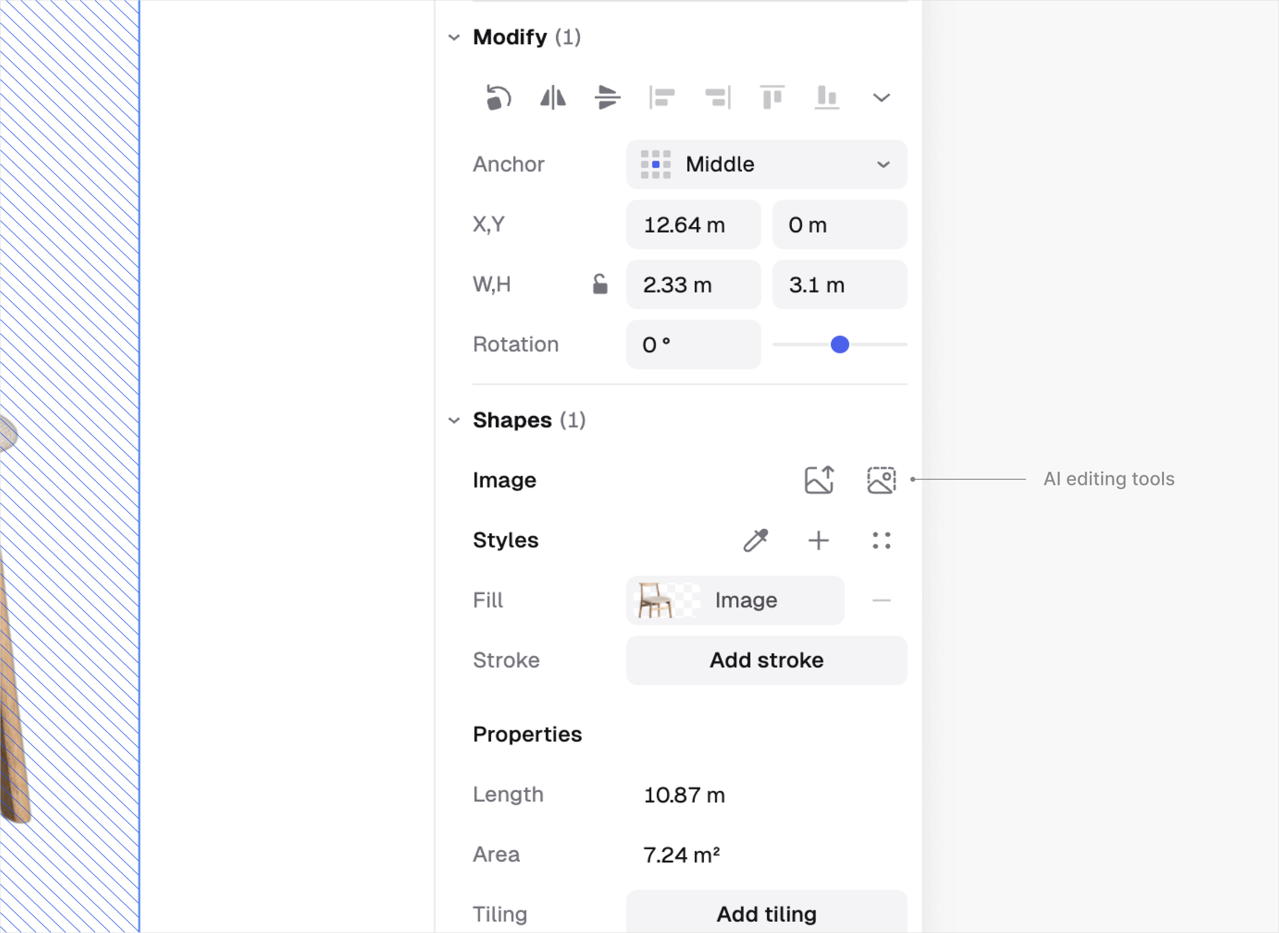Image resolution: width=1279 pixels, height=933 pixels.
Task: Remove the image fill with minus
Action: 881,600
